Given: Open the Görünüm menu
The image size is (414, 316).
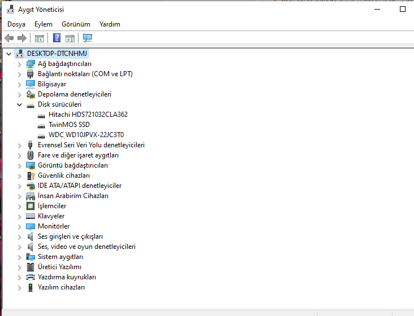Looking at the screenshot, I should (x=76, y=24).
